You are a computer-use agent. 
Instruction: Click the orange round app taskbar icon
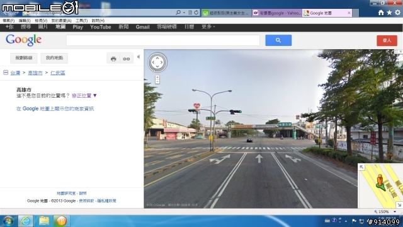[62, 221]
